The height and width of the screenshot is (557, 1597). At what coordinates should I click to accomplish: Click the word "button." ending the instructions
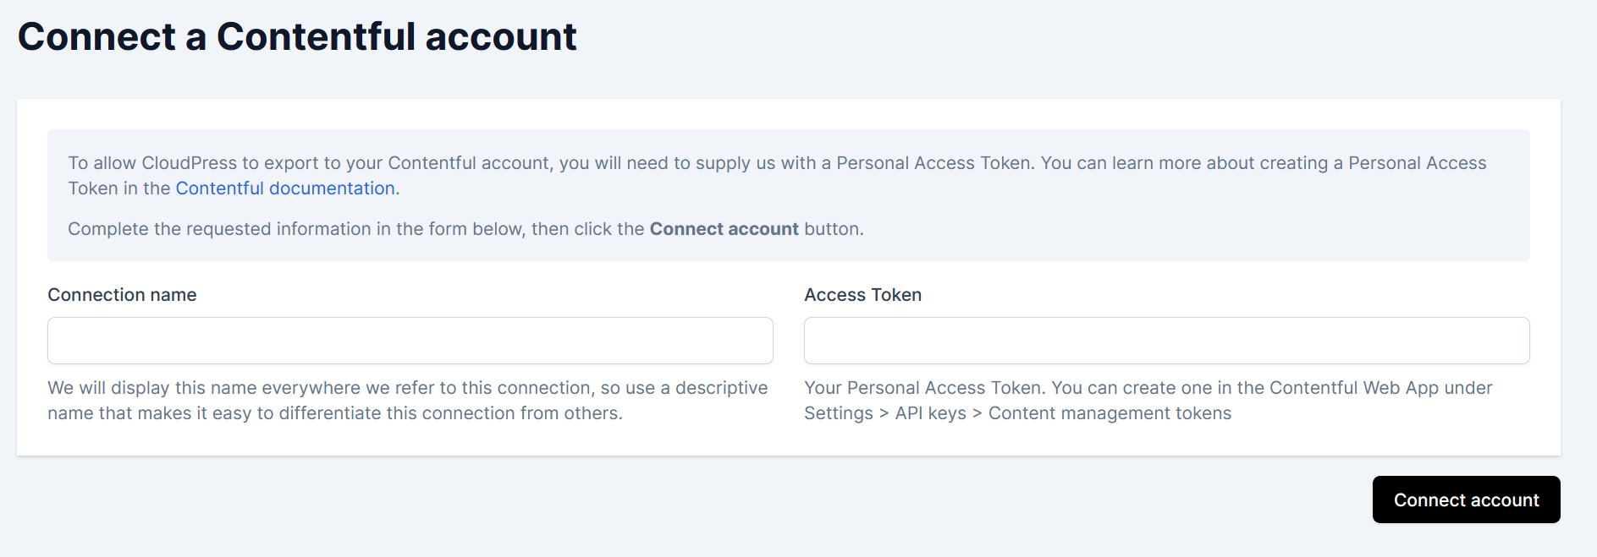coord(834,229)
